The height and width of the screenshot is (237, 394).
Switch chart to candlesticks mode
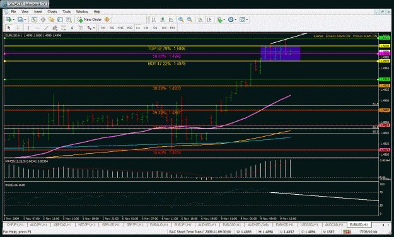(162, 20)
